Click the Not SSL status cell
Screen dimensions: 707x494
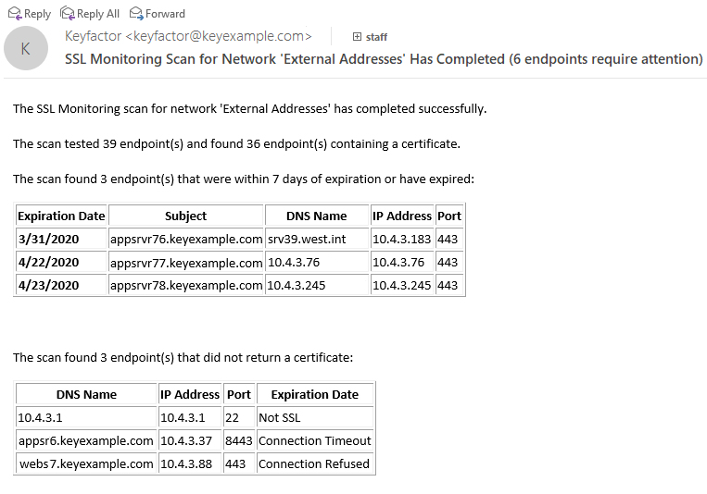tap(275, 417)
